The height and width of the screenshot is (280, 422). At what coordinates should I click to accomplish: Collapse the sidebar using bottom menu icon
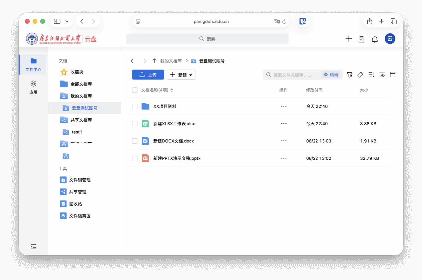(33, 247)
